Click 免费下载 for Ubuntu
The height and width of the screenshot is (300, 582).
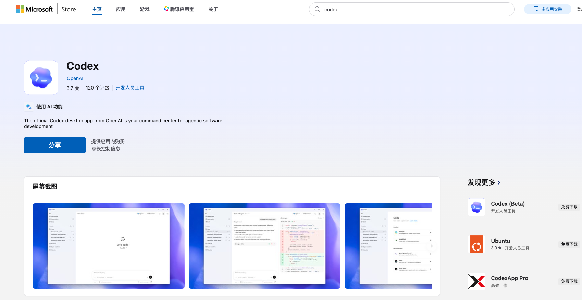tap(569, 244)
